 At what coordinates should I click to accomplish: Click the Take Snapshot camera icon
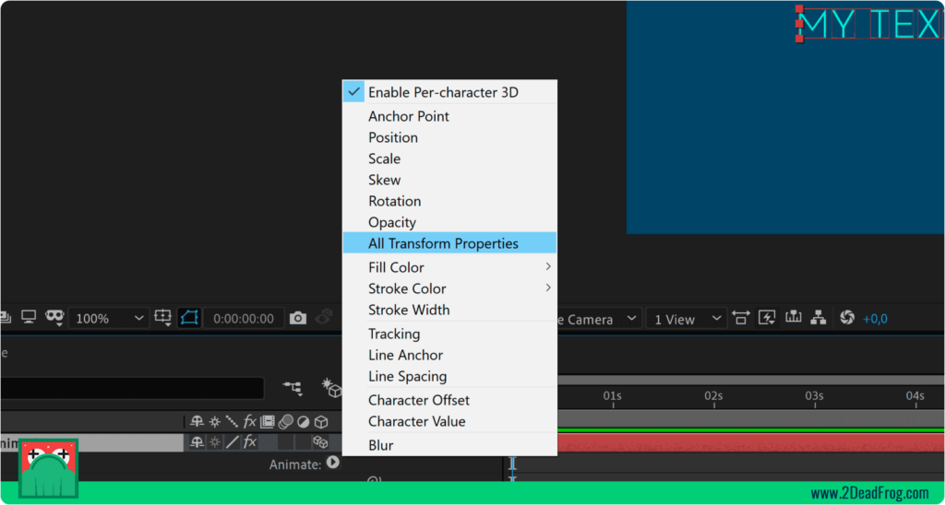coord(298,319)
